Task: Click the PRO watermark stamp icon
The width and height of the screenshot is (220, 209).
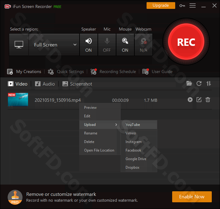Action: coord(15,197)
